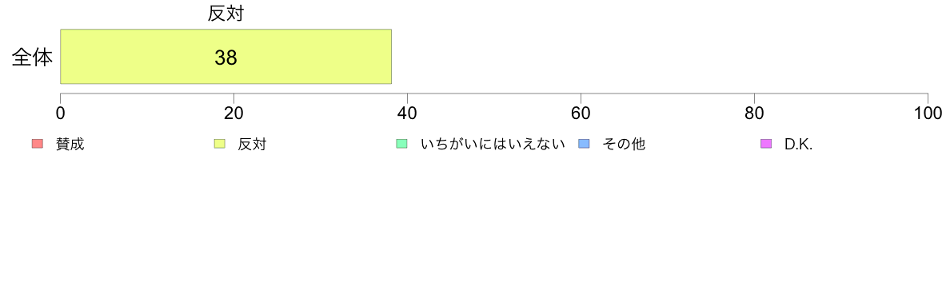Image resolution: width=950 pixels, height=294 pixels.
Task: Click the 20 axis tick label
Action: tap(234, 113)
